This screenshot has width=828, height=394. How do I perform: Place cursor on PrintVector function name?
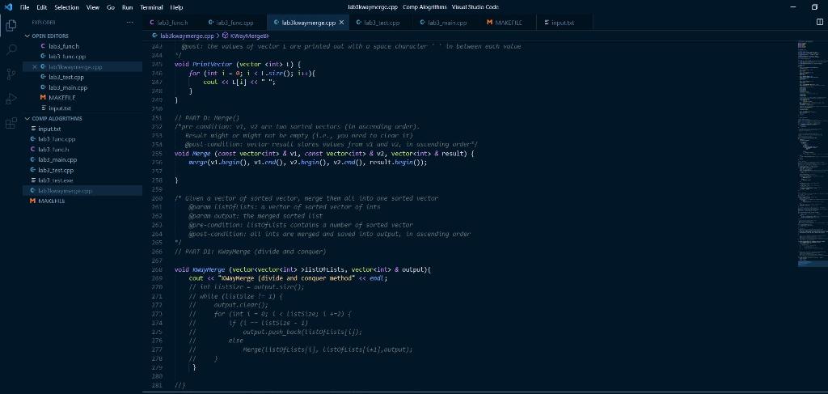click(x=212, y=64)
